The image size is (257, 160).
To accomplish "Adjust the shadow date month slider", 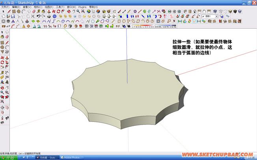I will 143,26.
